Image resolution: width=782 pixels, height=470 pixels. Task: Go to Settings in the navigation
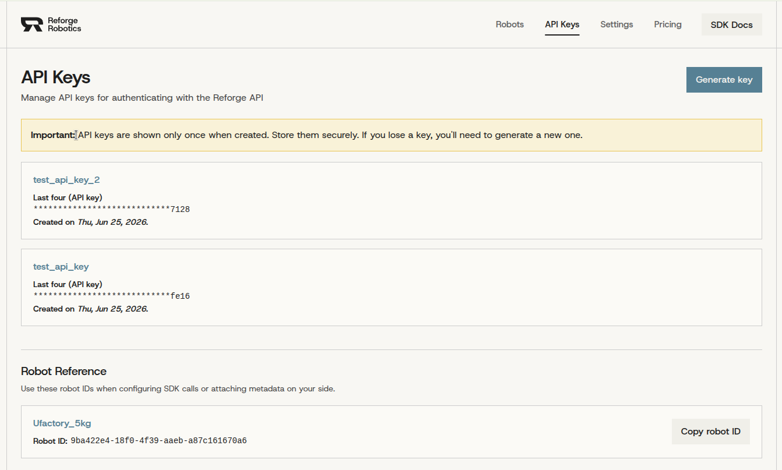(x=617, y=24)
